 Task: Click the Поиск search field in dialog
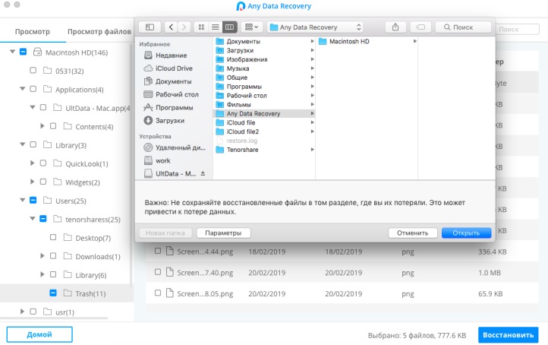coord(463,27)
